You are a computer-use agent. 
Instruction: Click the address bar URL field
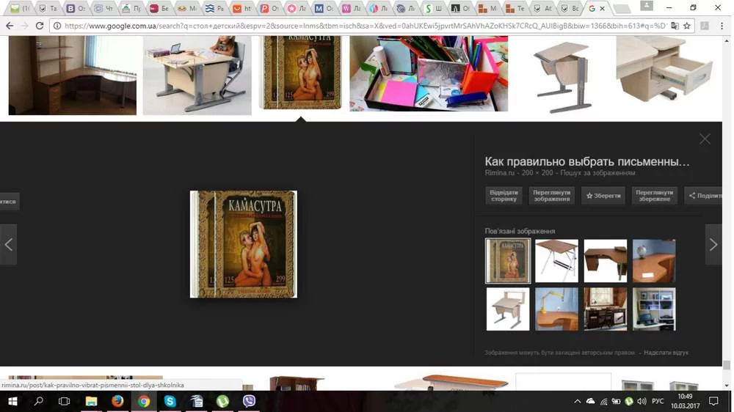(x=365, y=26)
